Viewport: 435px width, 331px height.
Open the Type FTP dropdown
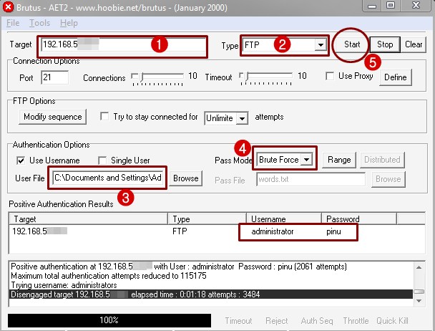click(321, 44)
